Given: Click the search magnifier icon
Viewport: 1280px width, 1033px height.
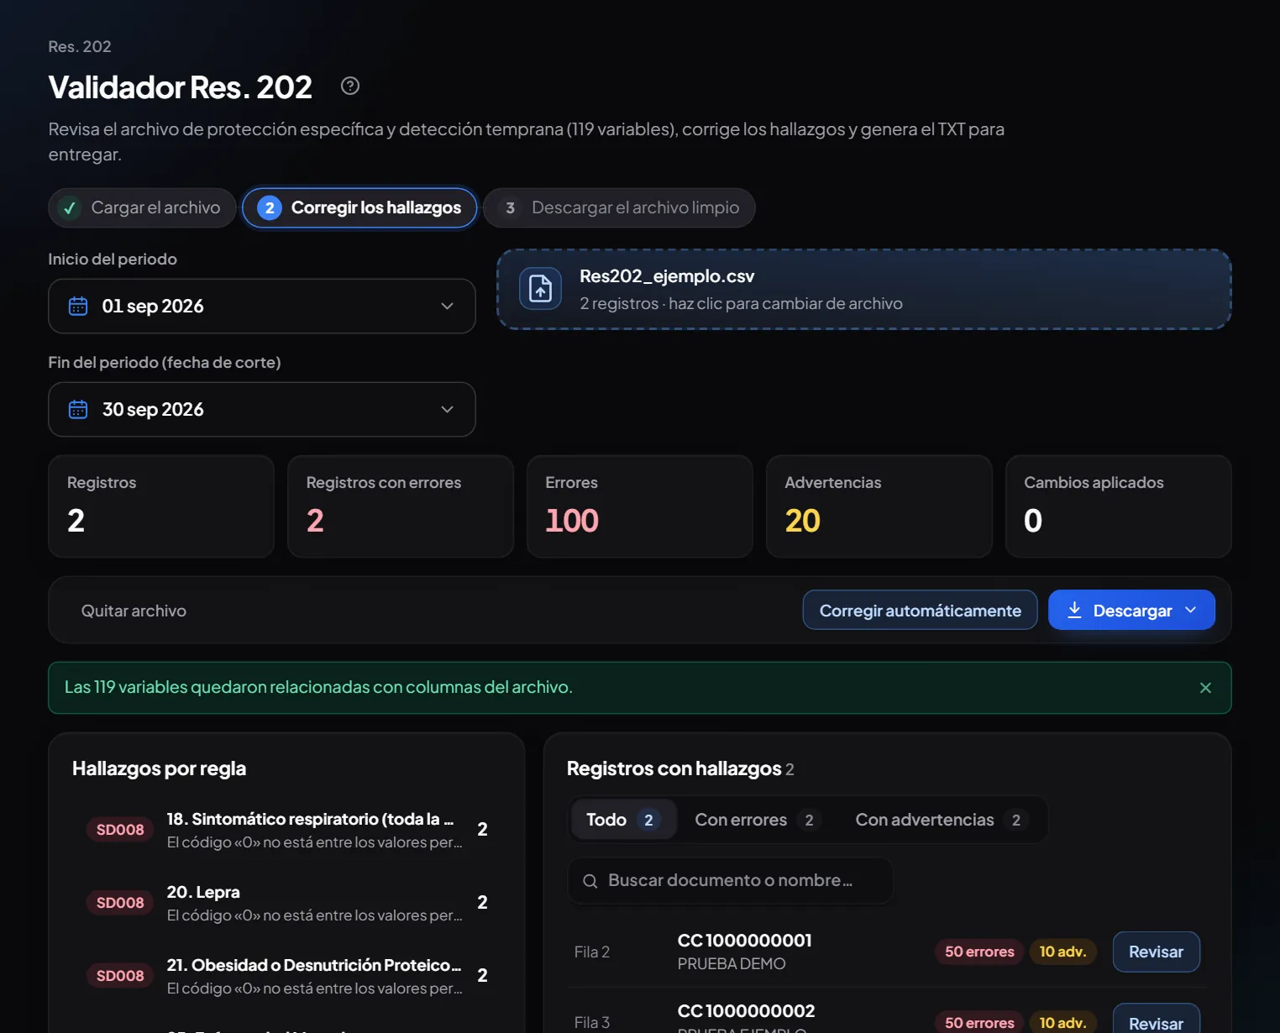Looking at the screenshot, I should [590, 881].
